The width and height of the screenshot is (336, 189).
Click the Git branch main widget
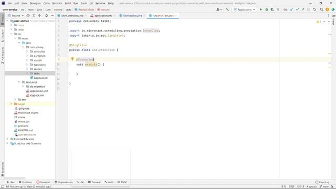324,186
